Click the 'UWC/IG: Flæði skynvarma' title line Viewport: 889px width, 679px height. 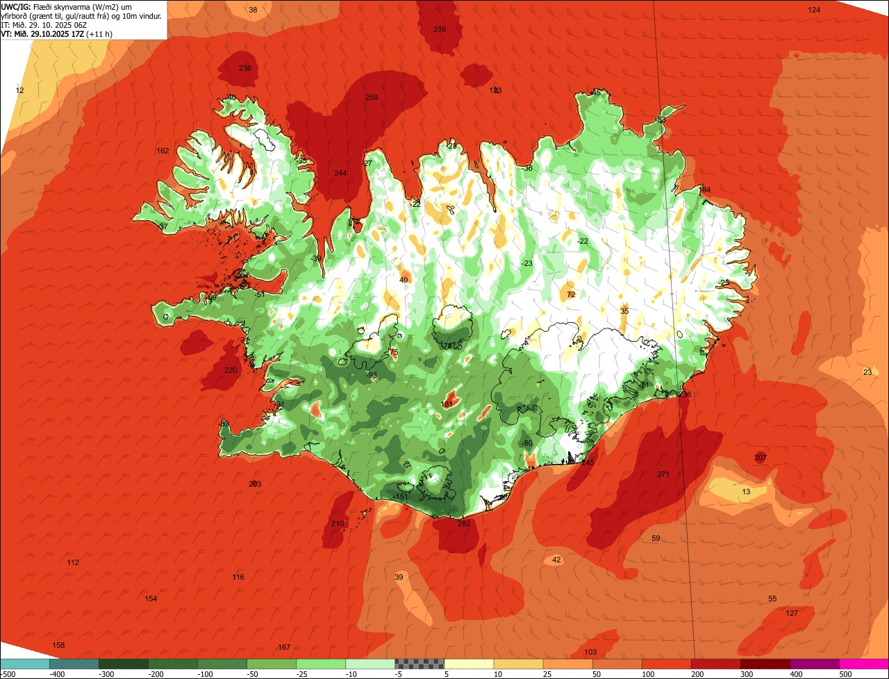click(x=67, y=6)
